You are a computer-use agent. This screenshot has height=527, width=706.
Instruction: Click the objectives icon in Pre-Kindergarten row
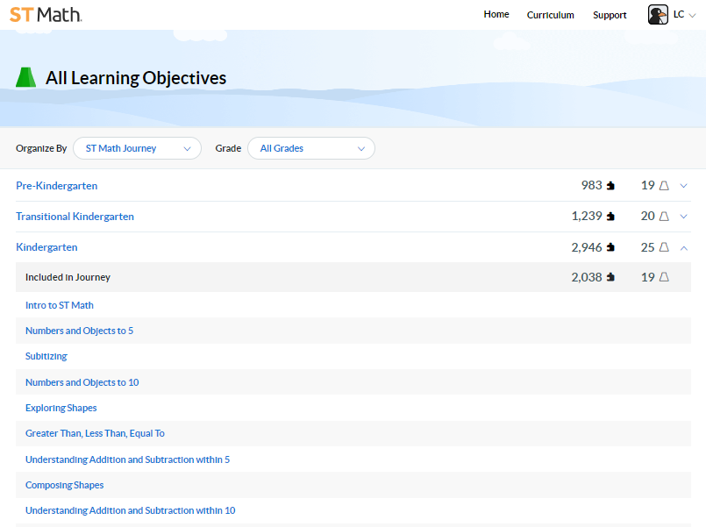pyautogui.click(x=664, y=185)
